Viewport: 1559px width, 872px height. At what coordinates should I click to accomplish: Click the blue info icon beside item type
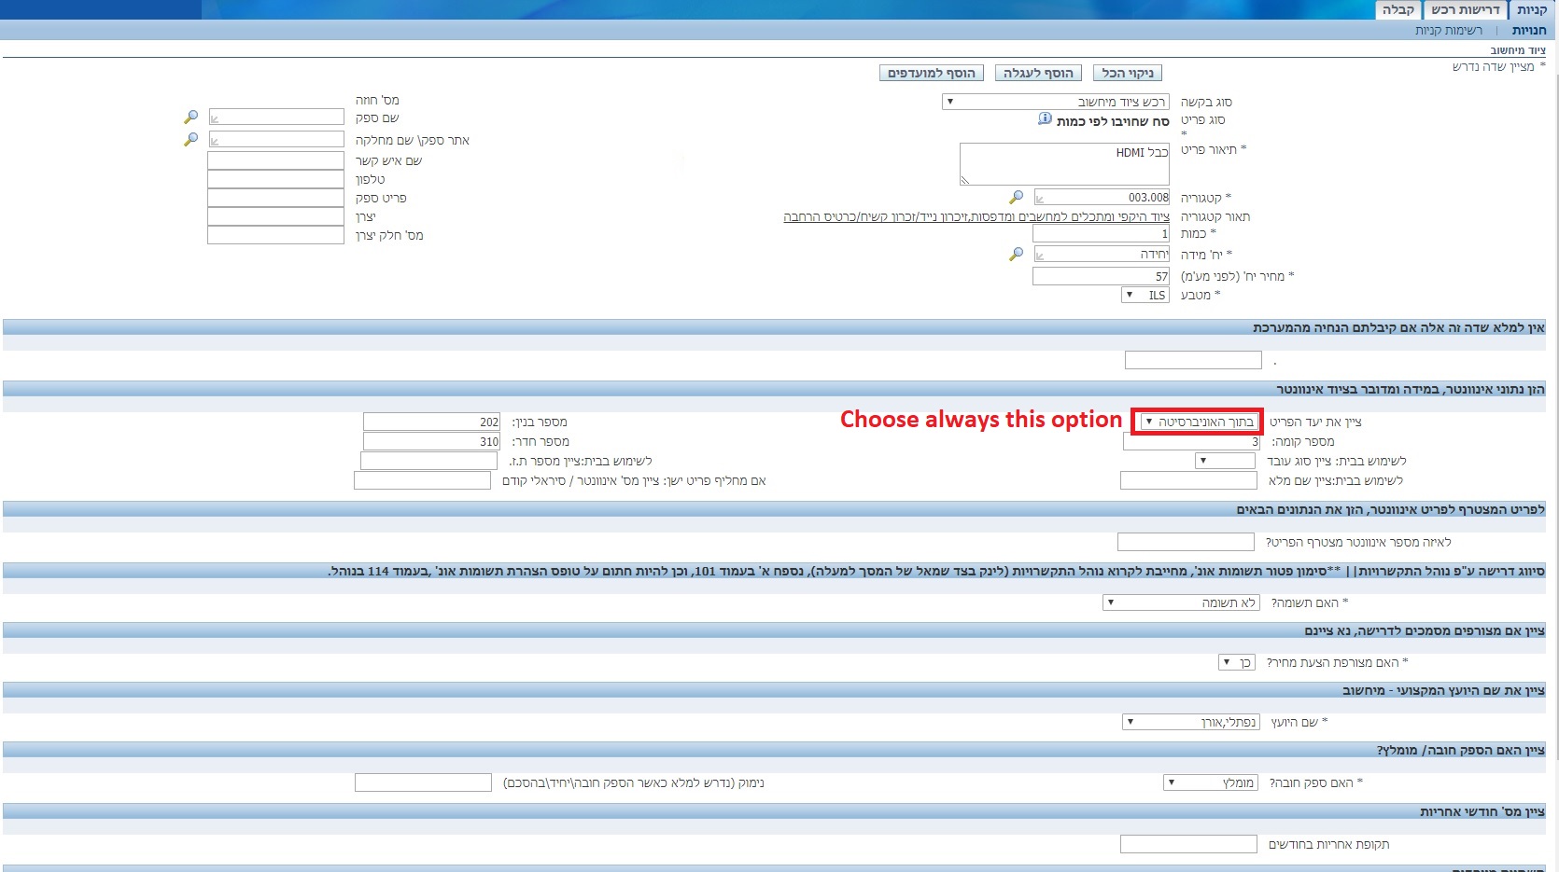1045,119
